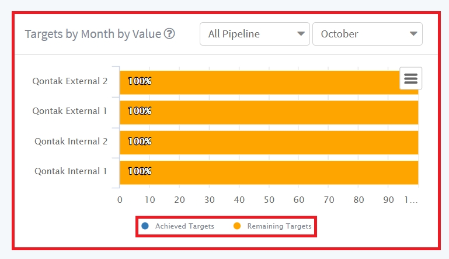Image resolution: width=449 pixels, height=259 pixels.
Task: Click the Targets by Month by Value title
Action: (x=93, y=34)
